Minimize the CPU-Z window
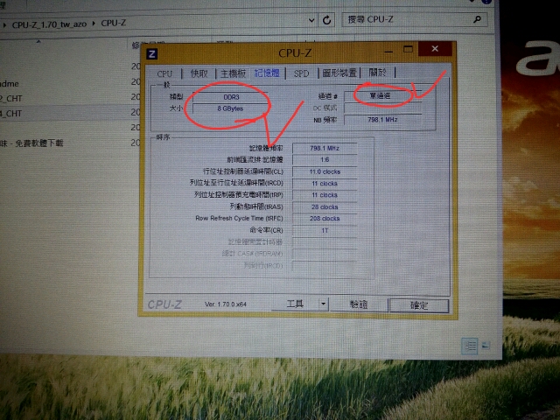 point(388,51)
